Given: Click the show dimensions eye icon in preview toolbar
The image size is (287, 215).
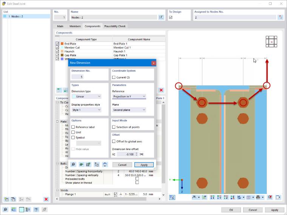Looking at the screenshot, I should pos(204,197).
